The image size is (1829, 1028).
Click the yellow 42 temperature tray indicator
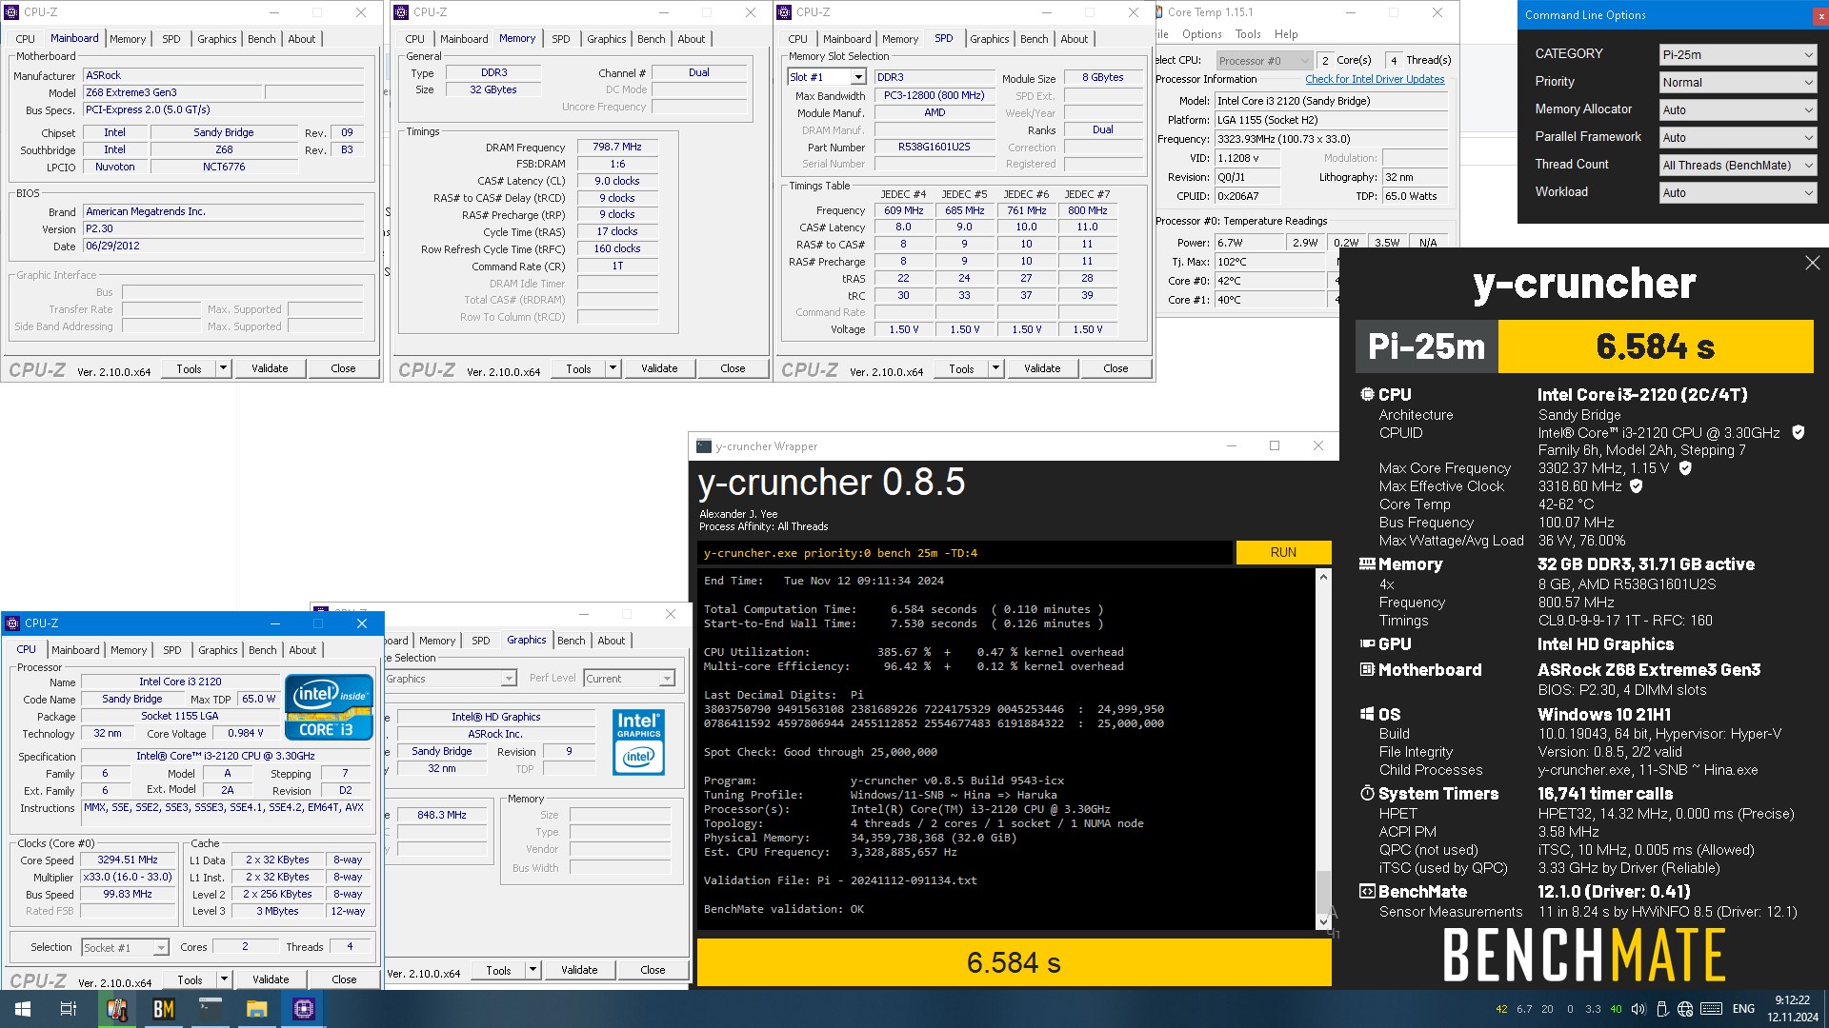click(1501, 1009)
